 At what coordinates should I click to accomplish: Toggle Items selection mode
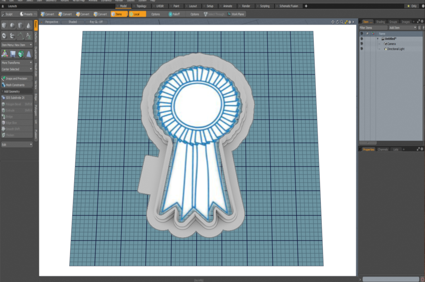coord(119,14)
